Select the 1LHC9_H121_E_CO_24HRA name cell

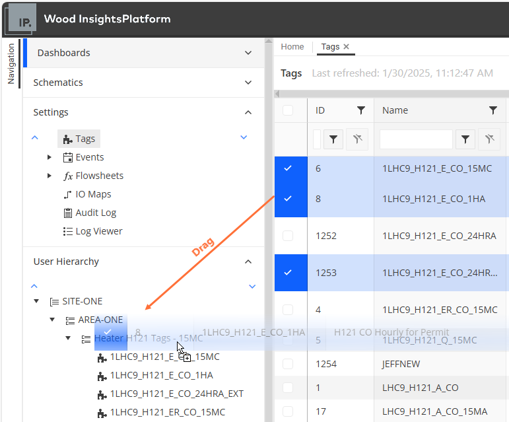[439, 236]
